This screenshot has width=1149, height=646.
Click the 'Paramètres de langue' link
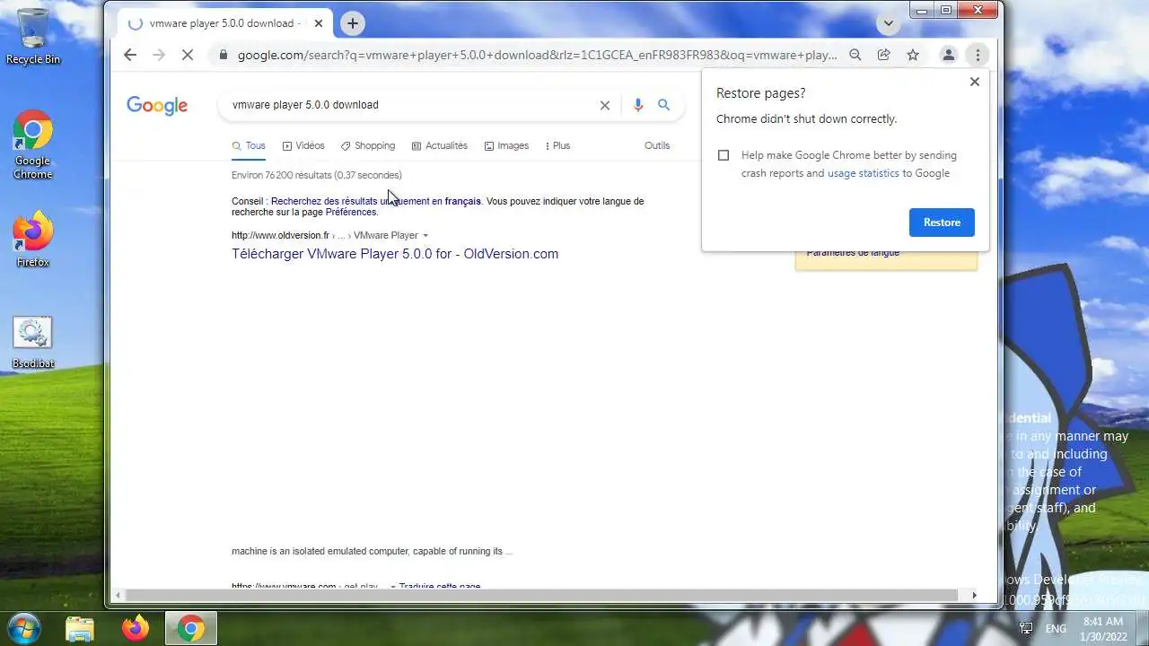(x=853, y=253)
